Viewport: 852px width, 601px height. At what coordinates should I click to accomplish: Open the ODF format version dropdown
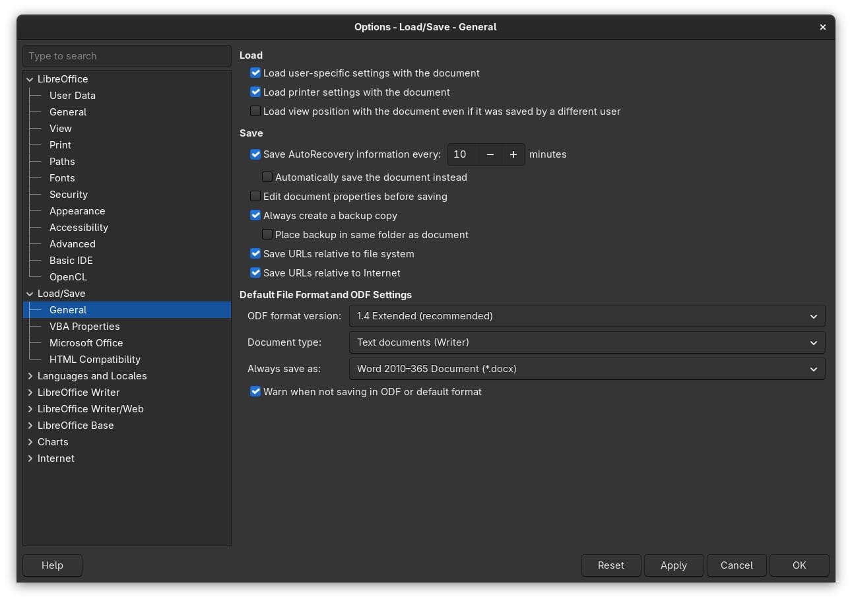pos(586,316)
